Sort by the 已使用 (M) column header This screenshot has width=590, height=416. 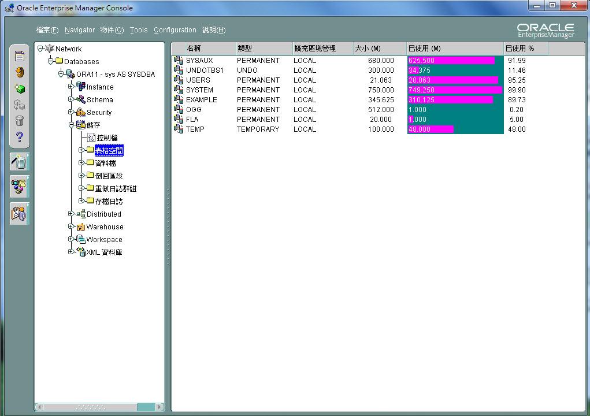point(455,49)
